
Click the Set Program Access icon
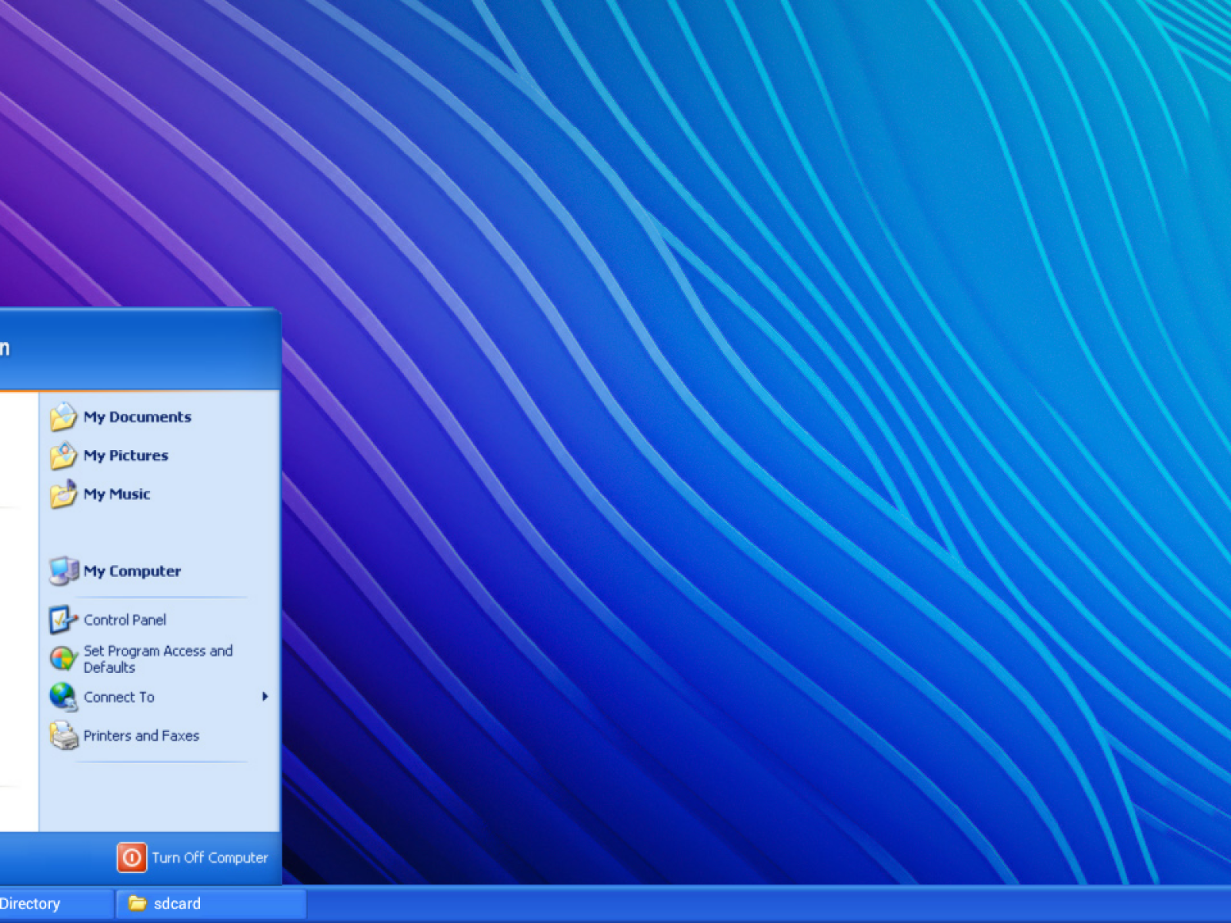point(63,659)
